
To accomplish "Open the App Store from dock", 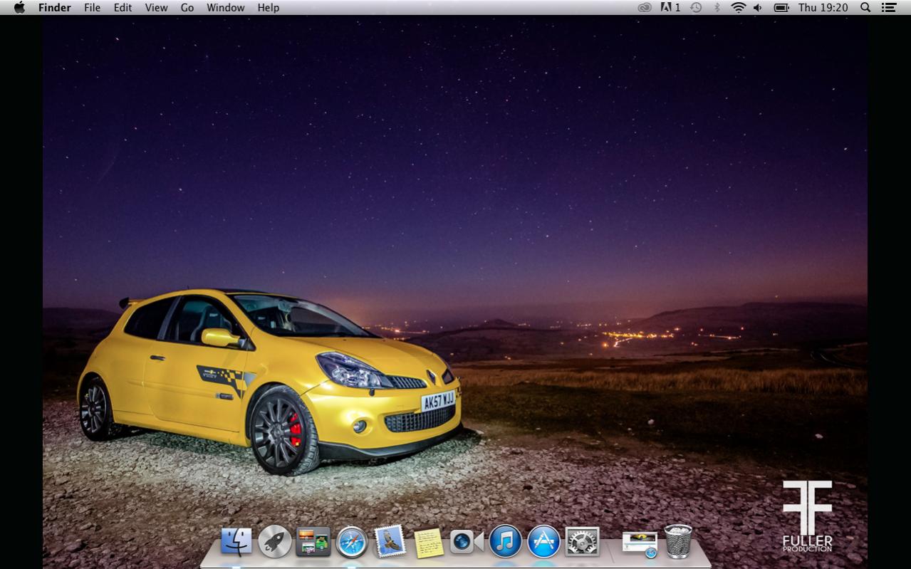I will coord(543,542).
